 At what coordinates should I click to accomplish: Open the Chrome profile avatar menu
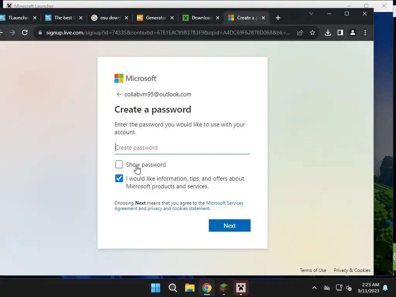tap(353, 32)
